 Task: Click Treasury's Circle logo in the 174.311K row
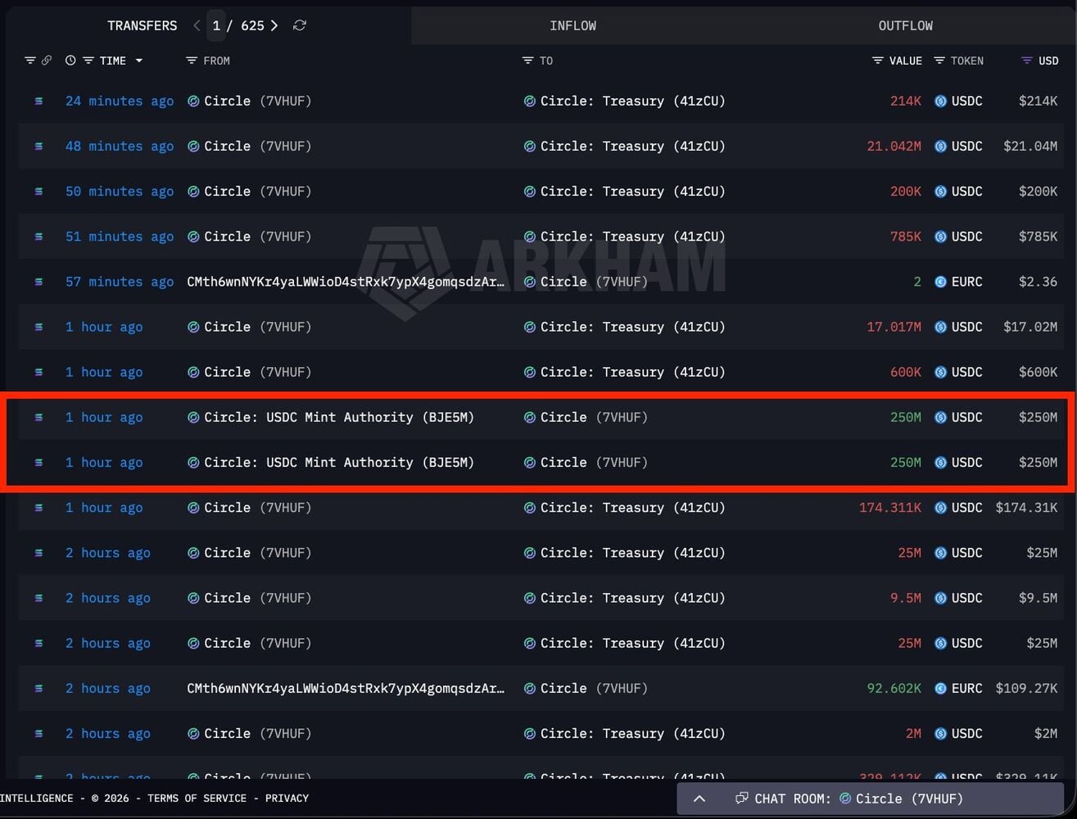[530, 507]
